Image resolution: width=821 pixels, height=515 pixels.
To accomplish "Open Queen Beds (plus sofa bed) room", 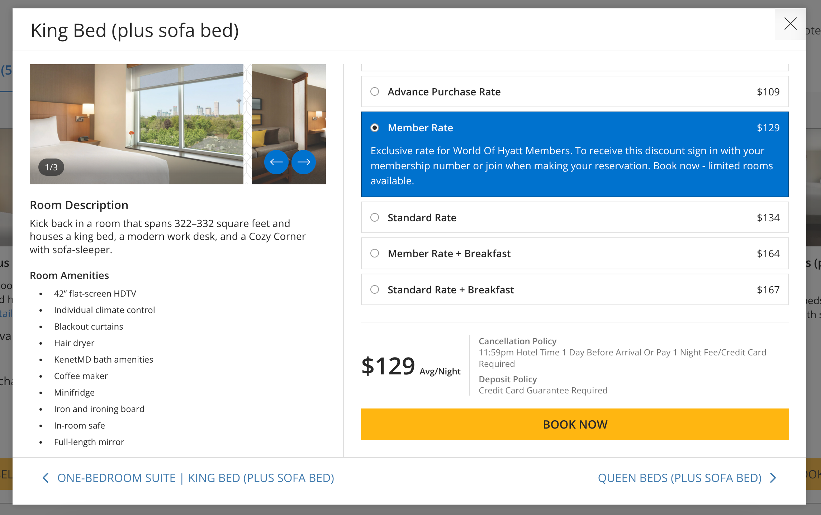I will pyautogui.click(x=679, y=478).
